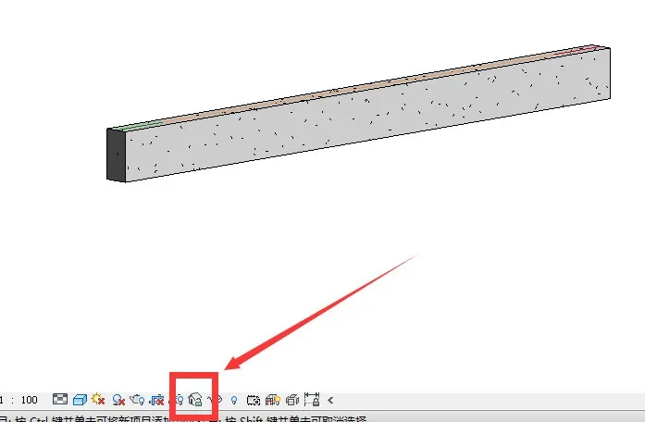Click Highlight Displacement Sets icon
Viewport: 645px width, 422px height.
(292, 400)
